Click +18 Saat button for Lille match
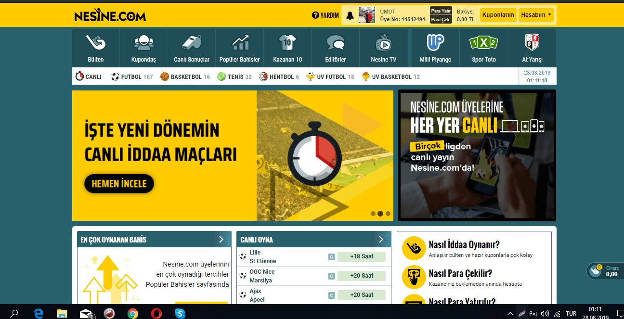The image size is (624, 319). pos(362,256)
